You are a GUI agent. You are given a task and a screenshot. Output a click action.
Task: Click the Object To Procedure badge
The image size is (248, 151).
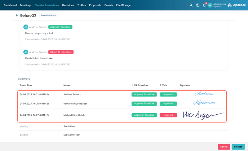click(x=61, y=52)
